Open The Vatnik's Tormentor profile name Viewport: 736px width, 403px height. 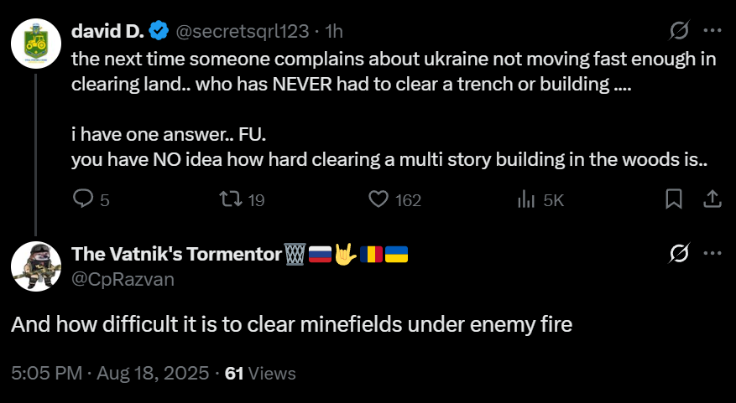point(175,254)
